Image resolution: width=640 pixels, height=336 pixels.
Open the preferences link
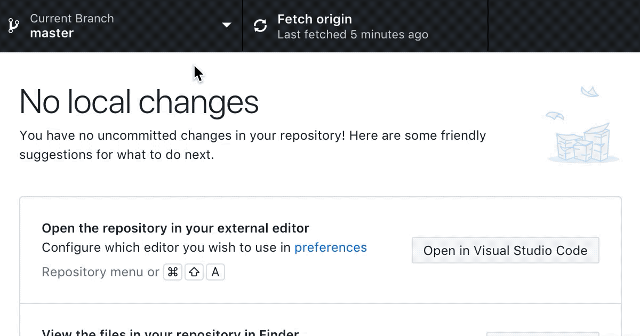[x=331, y=247]
